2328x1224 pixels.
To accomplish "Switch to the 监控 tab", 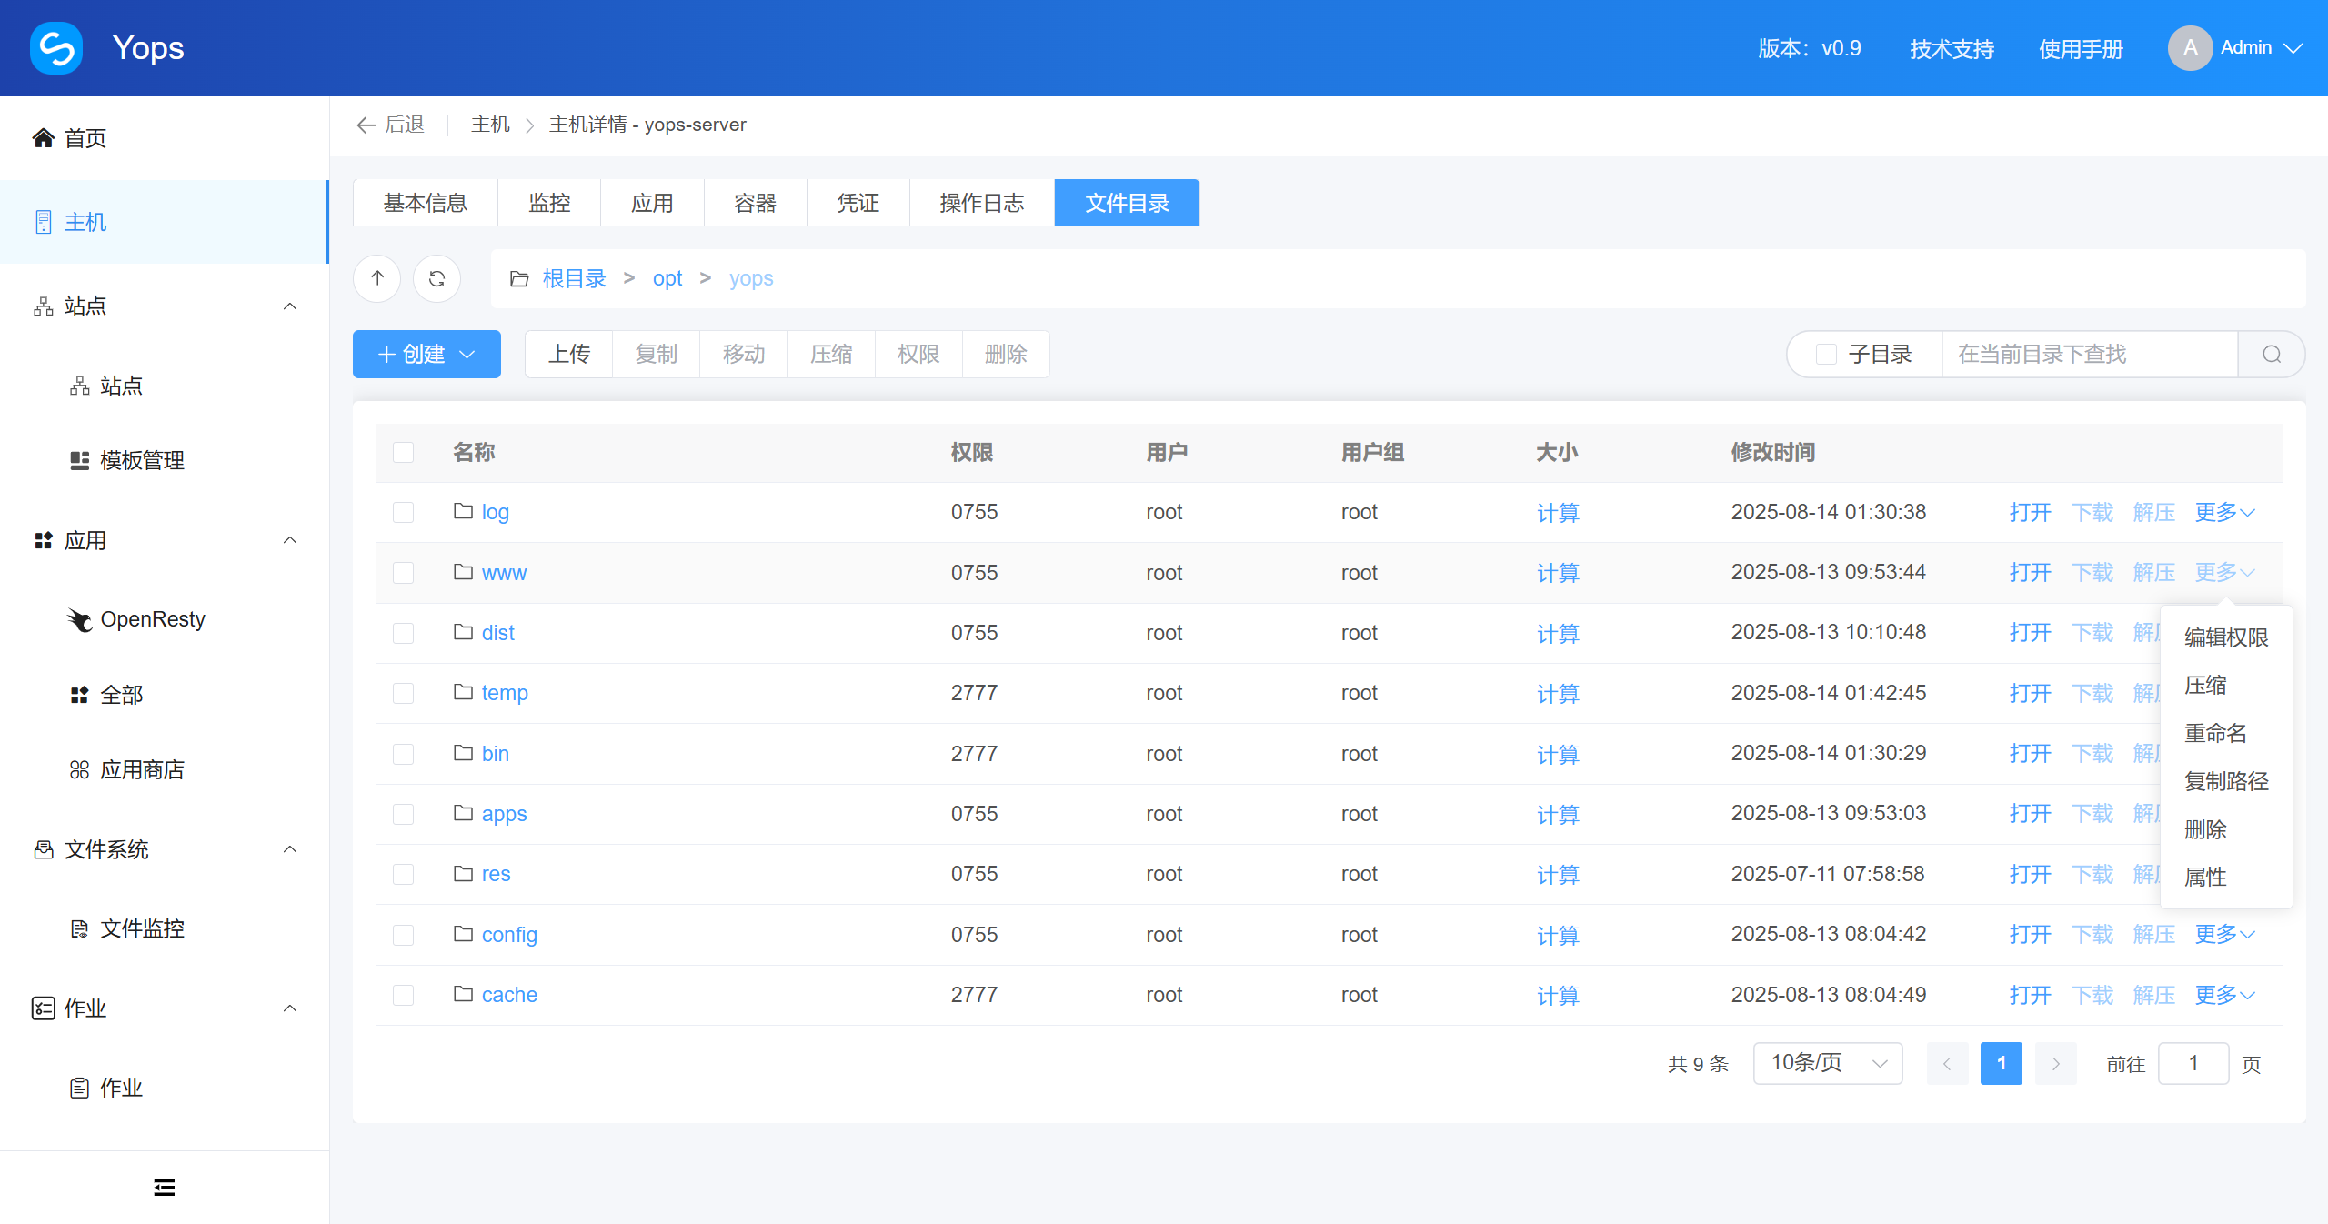I will pyautogui.click(x=548, y=202).
